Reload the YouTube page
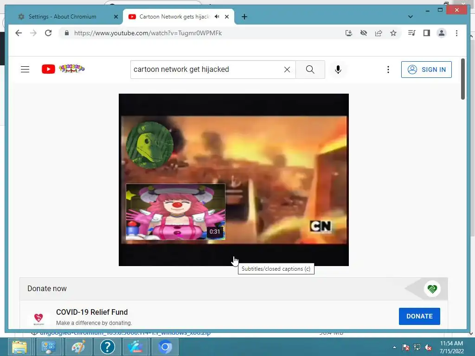 tap(48, 33)
